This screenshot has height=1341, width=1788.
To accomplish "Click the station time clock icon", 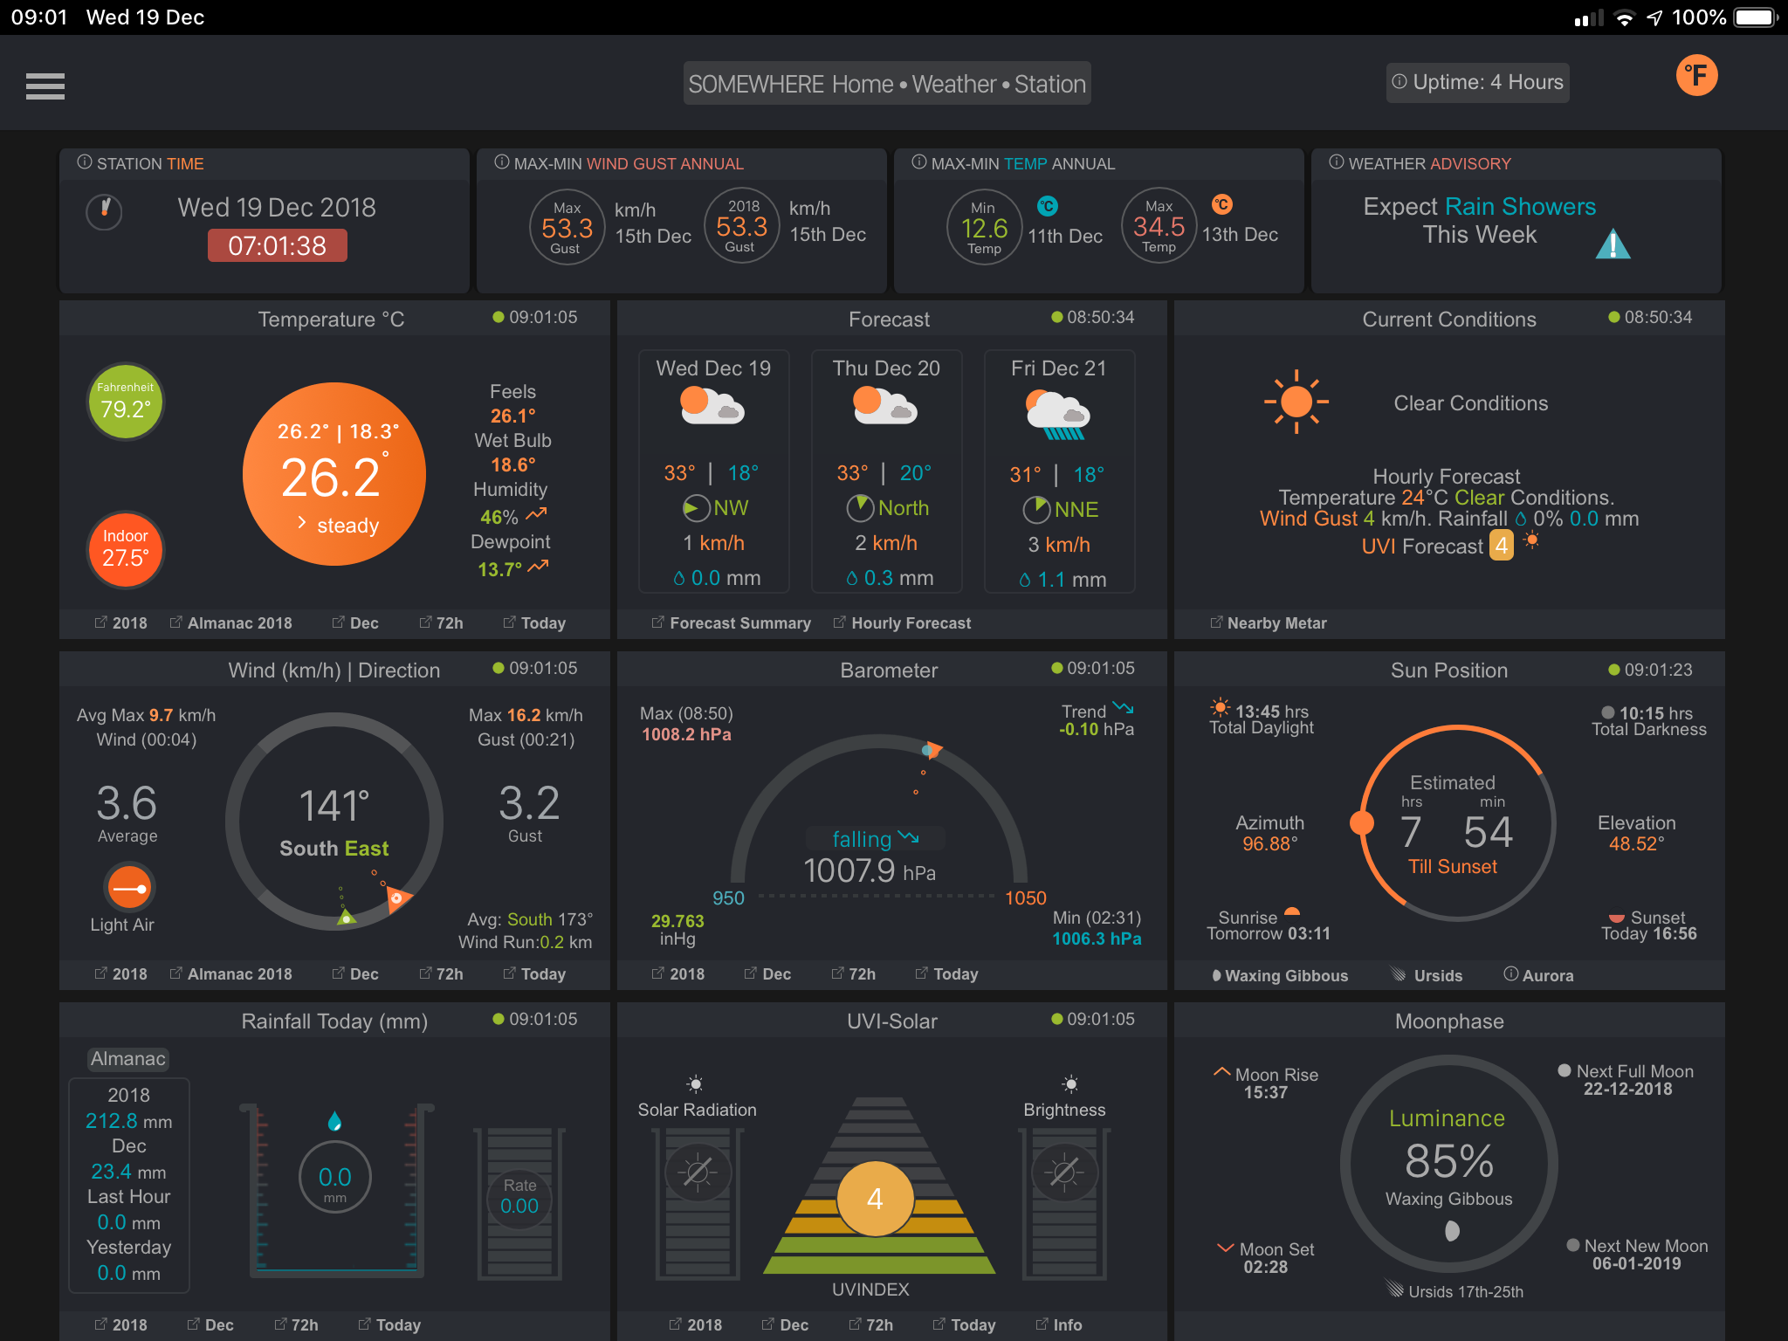I will [104, 210].
